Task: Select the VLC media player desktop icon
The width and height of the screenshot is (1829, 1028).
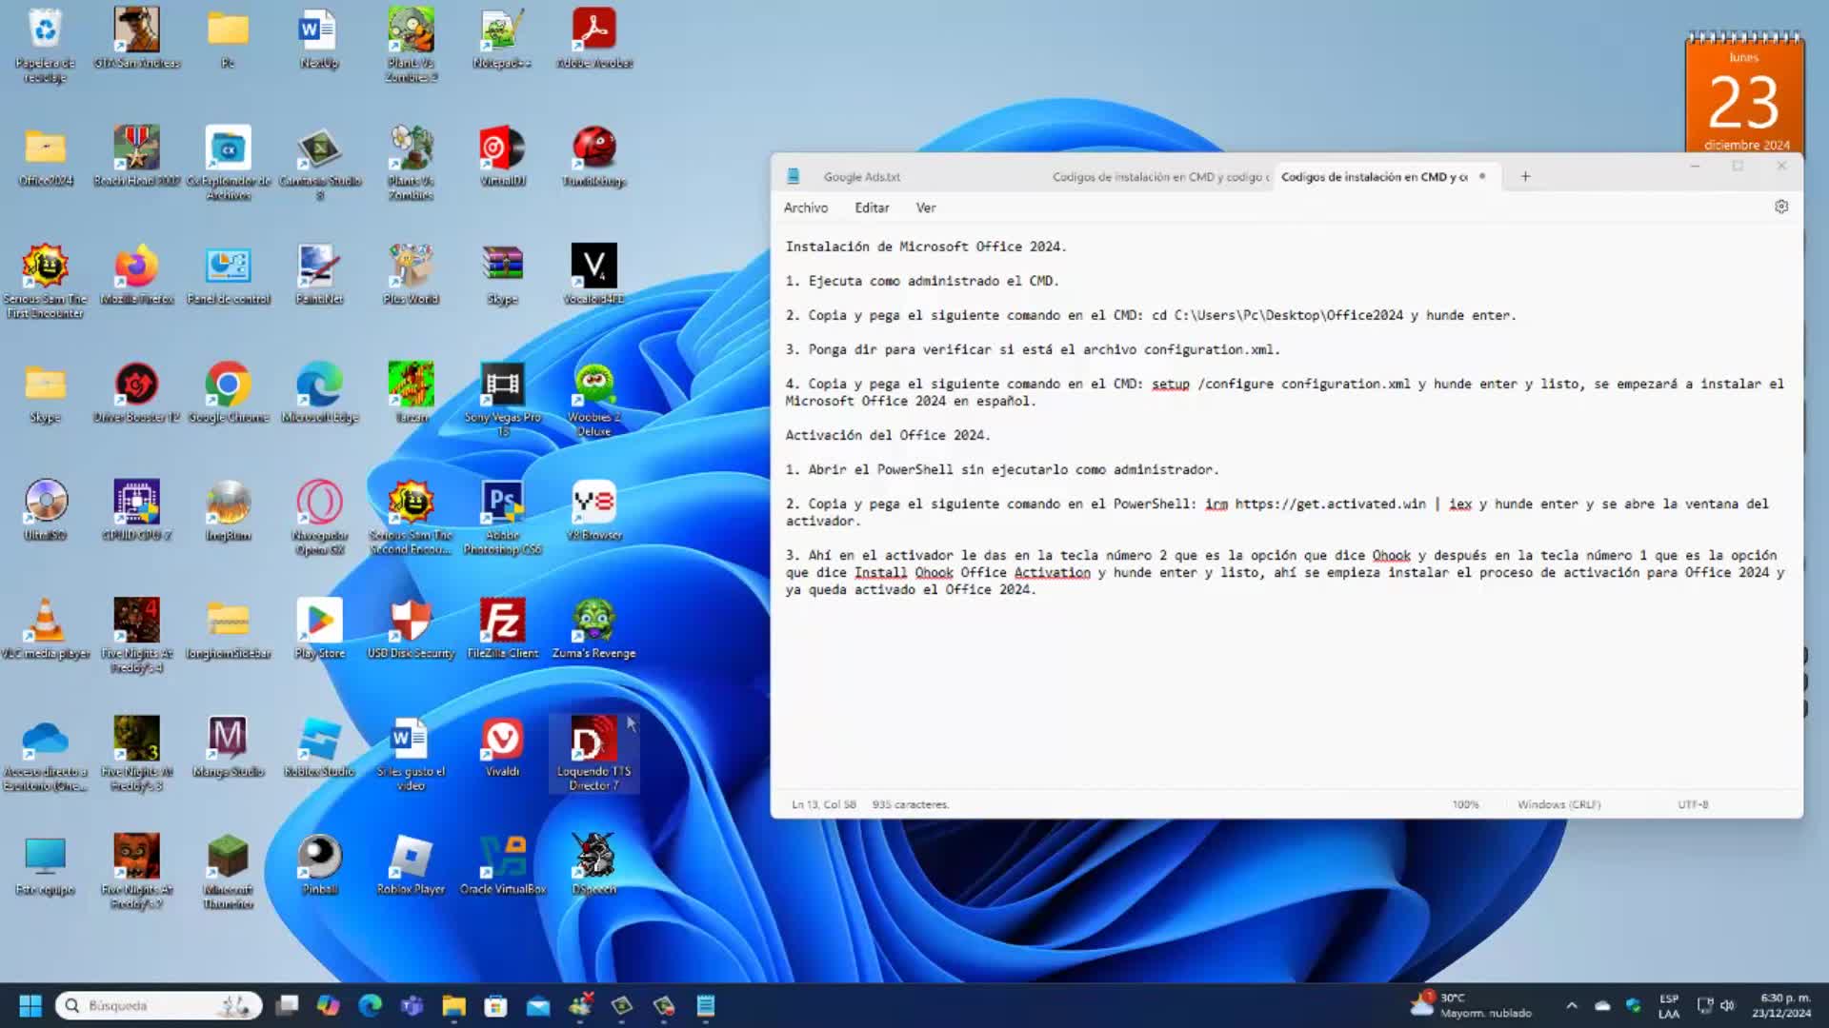Action: [x=45, y=623]
